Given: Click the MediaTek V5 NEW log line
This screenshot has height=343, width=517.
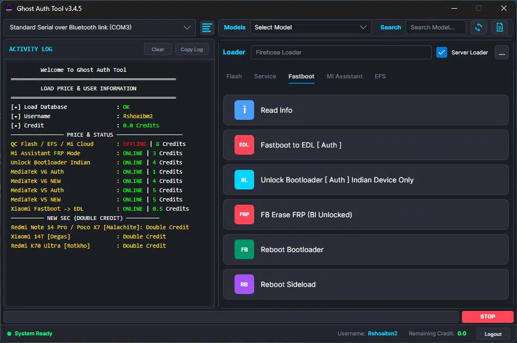Looking at the screenshot, I should click(x=97, y=199).
